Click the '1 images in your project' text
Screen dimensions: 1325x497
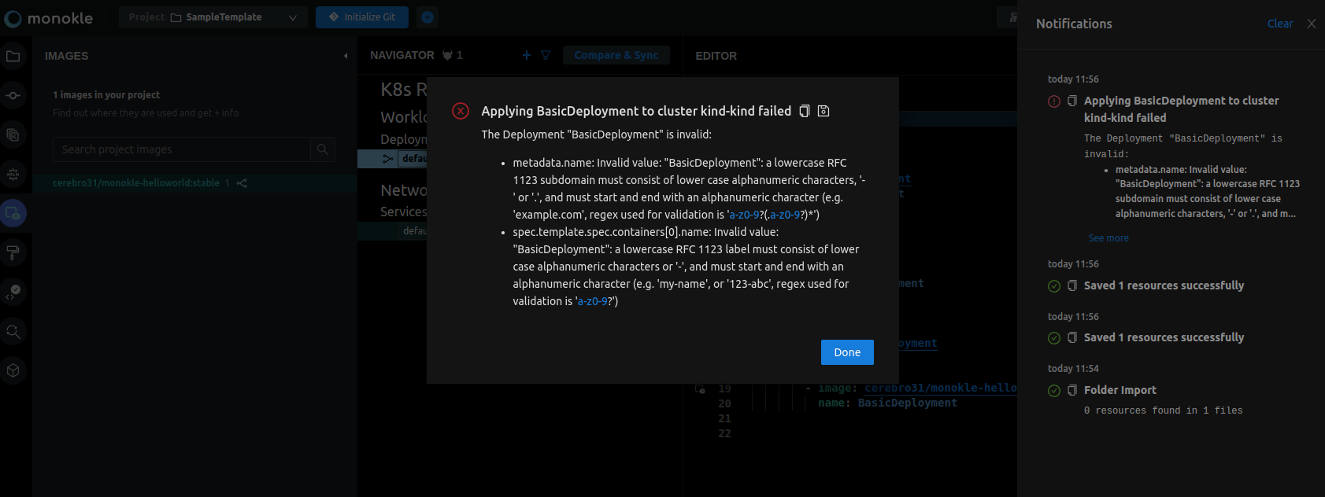(x=106, y=94)
